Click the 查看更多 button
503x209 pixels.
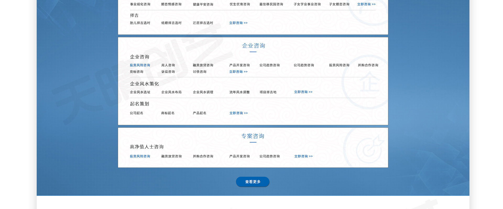(253, 182)
